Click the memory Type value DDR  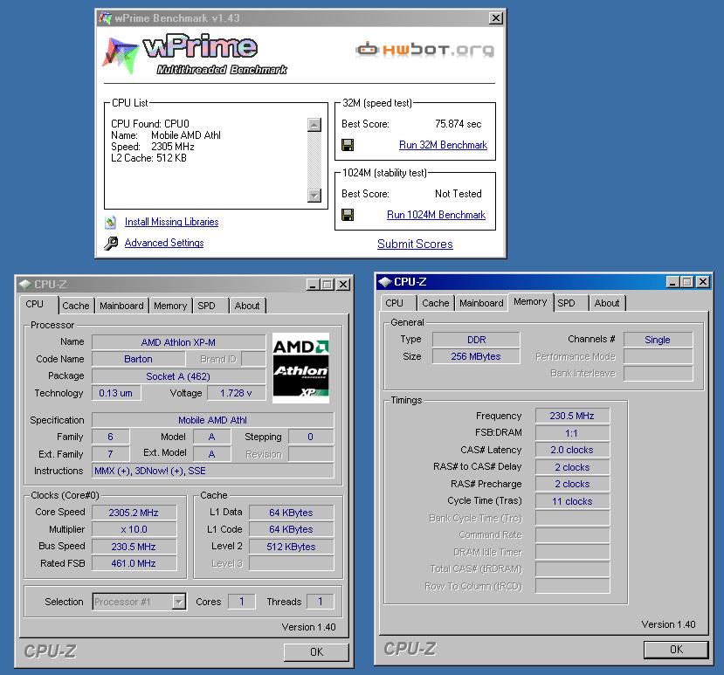coord(476,340)
